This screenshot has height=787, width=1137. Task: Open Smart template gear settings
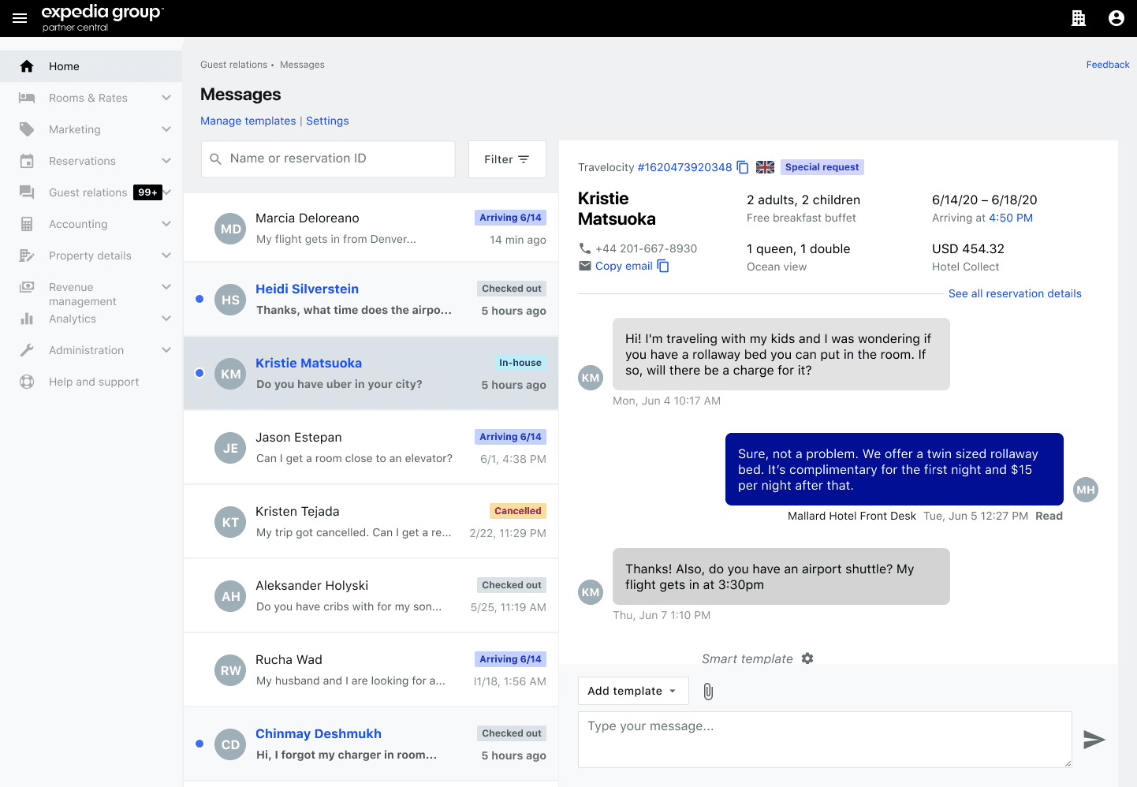click(x=807, y=658)
